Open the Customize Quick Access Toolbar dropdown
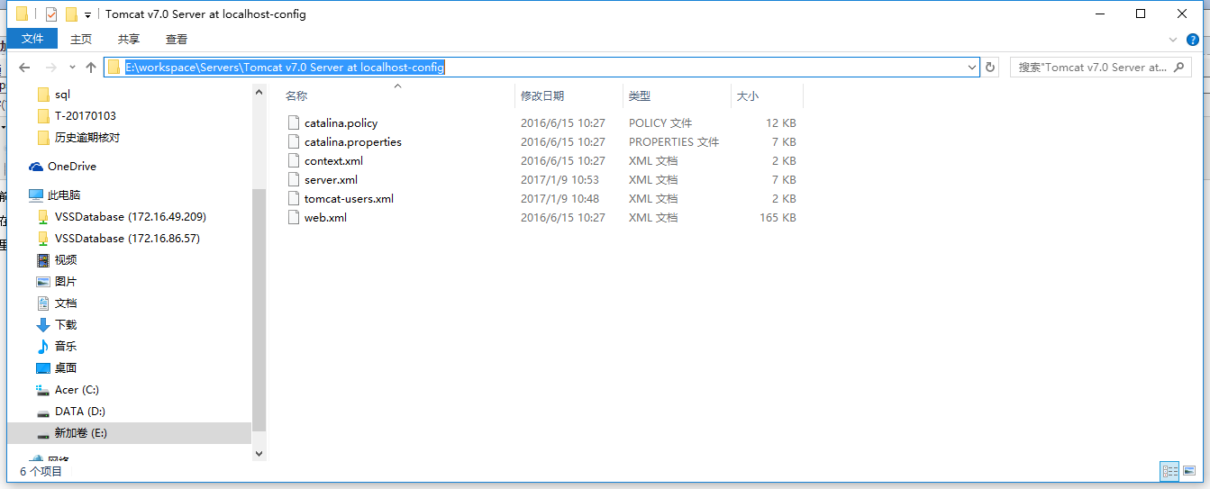Viewport: 1210px width, 489px height. point(87,14)
